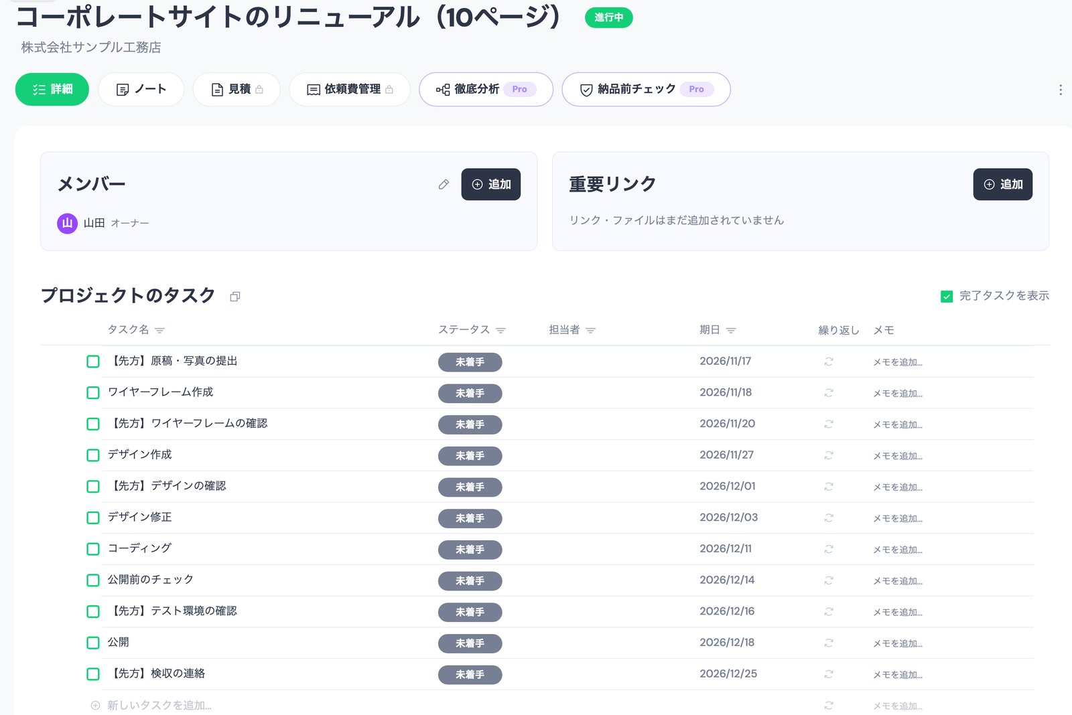Open the 期日 column filter
1072x715 pixels.
tap(731, 331)
